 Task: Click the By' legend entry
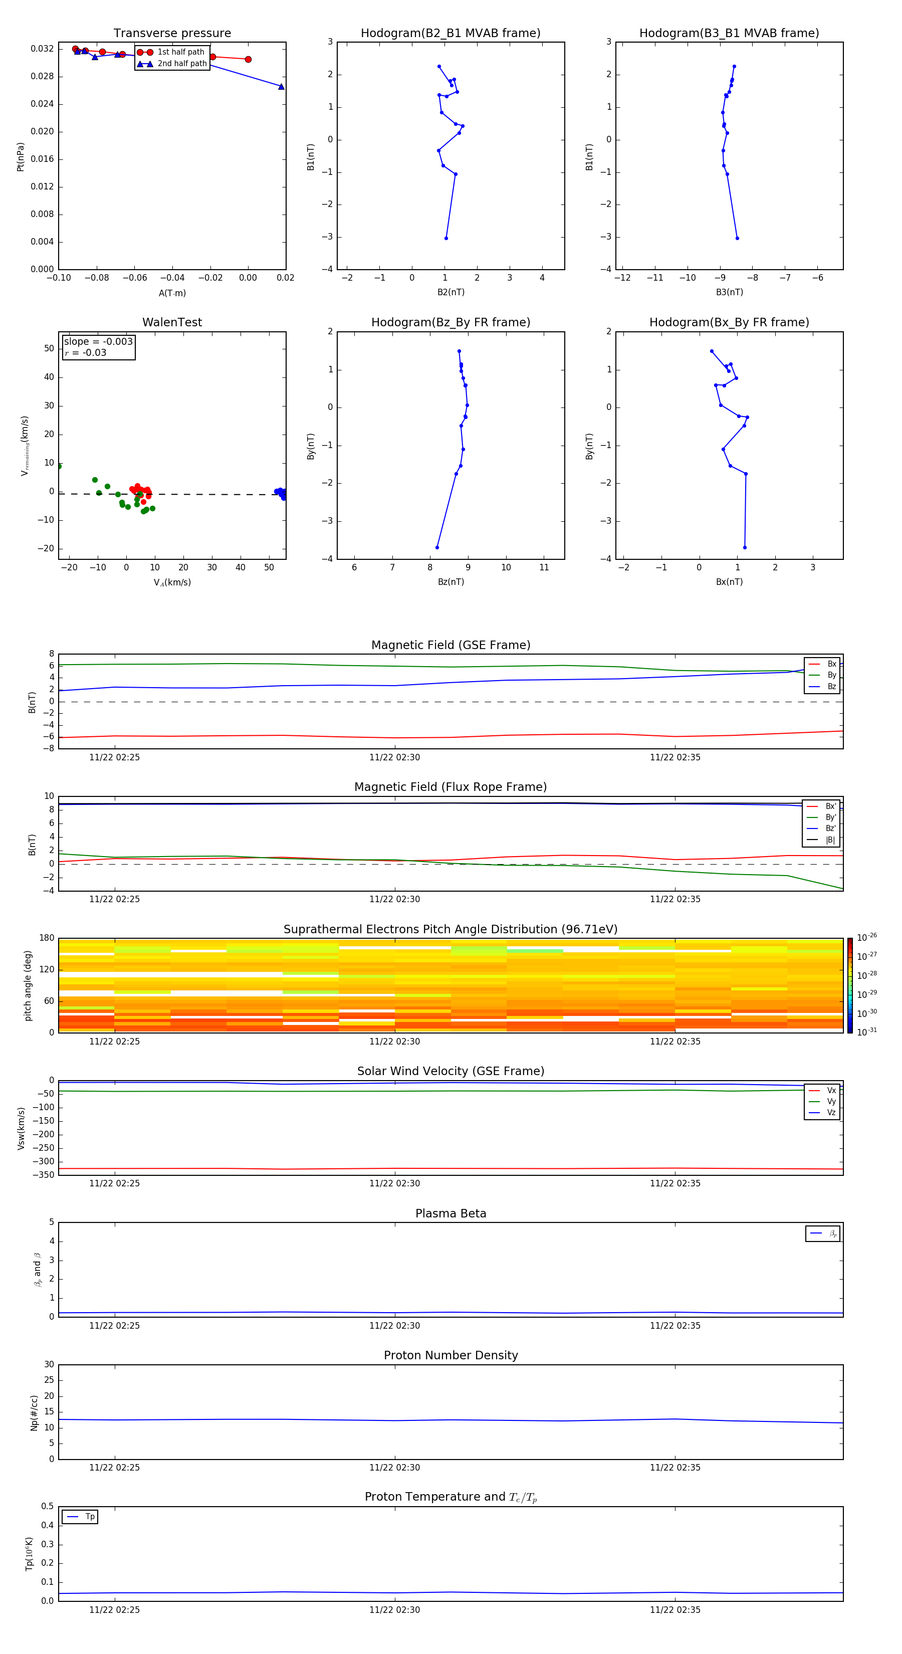822,817
